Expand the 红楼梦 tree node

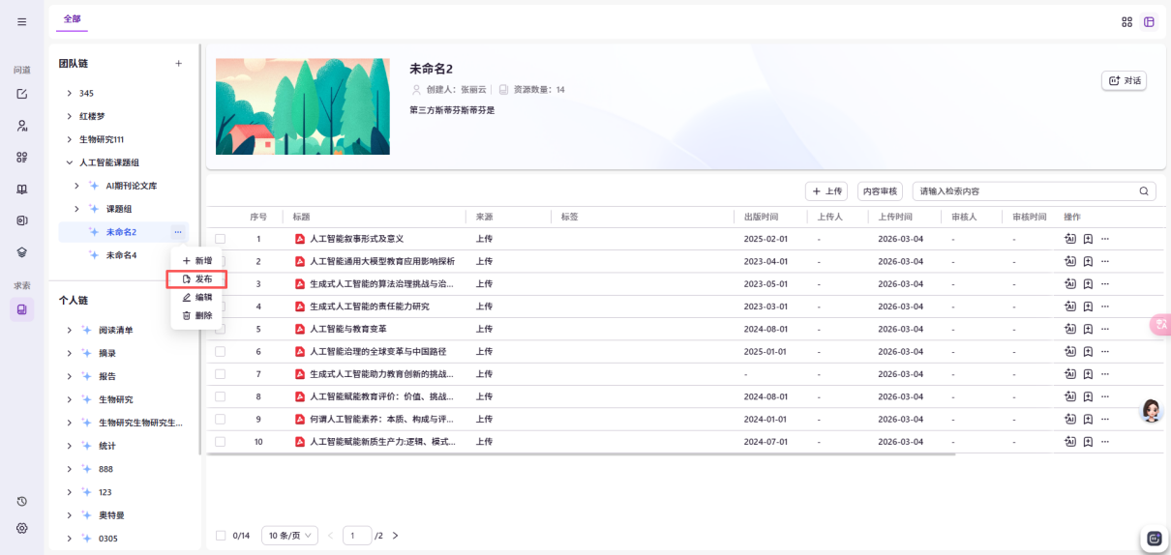69,116
